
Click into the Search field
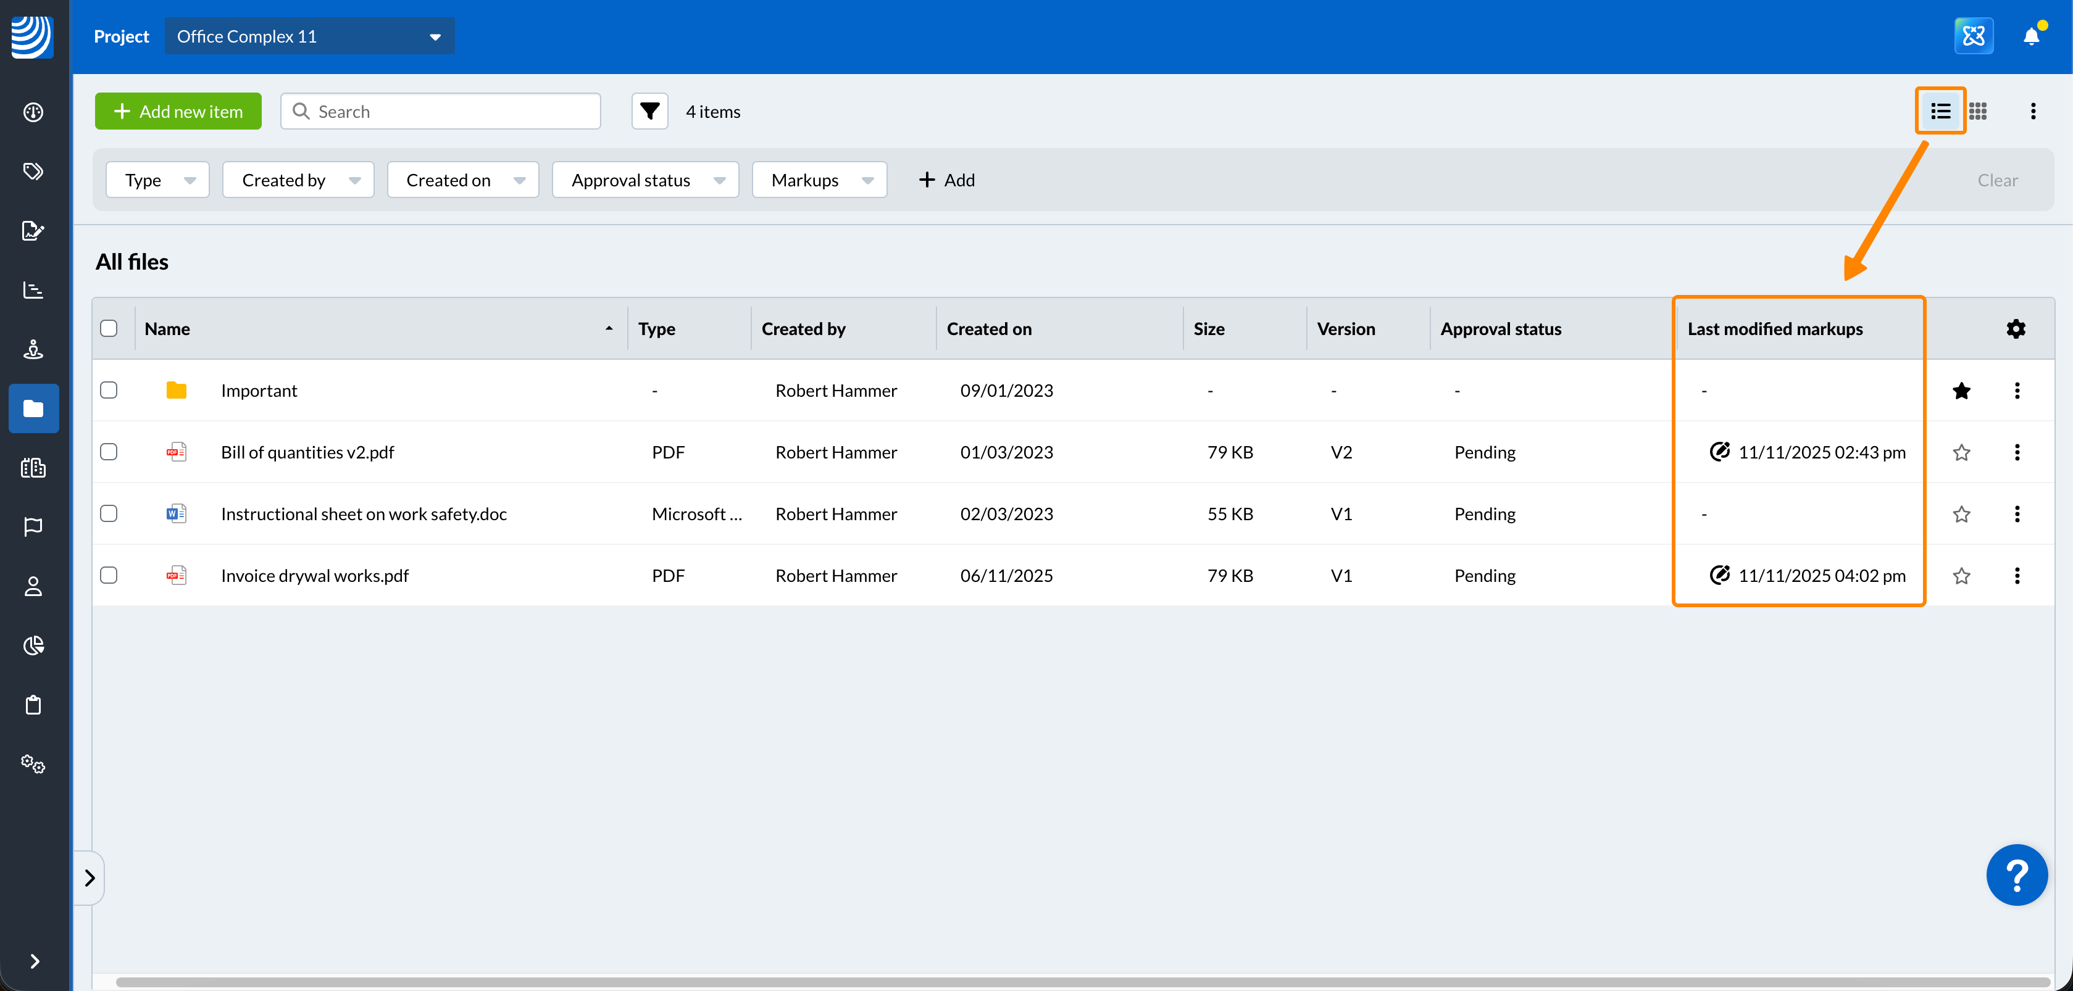coord(451,111)
